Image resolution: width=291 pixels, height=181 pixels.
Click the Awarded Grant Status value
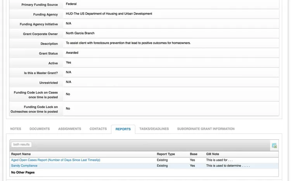pyautogui.click(x=72, y=52)
